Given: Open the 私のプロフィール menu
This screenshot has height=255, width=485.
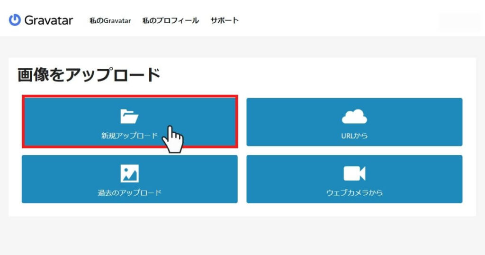Looking at the screenshot, I should [171, 21].
